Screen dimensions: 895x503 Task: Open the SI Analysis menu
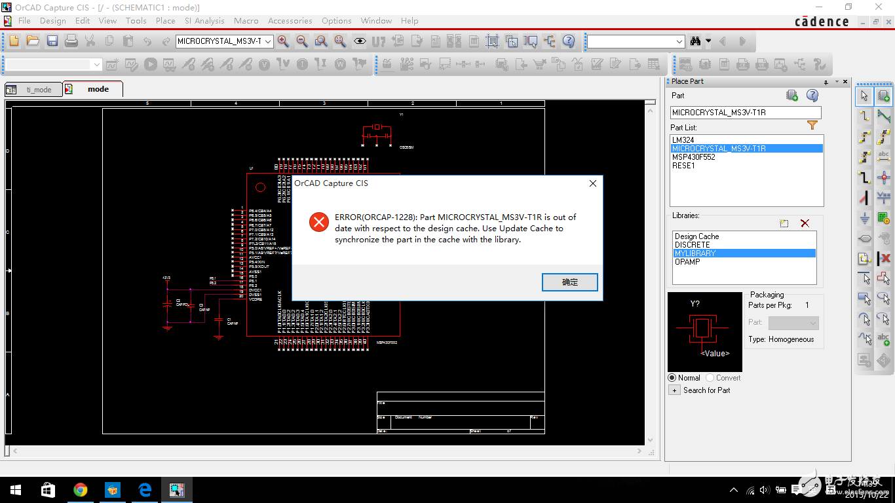click(204, 20)
